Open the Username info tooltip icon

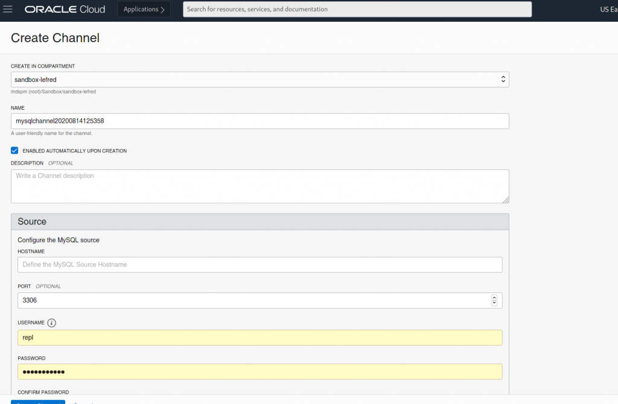[52, 323]
